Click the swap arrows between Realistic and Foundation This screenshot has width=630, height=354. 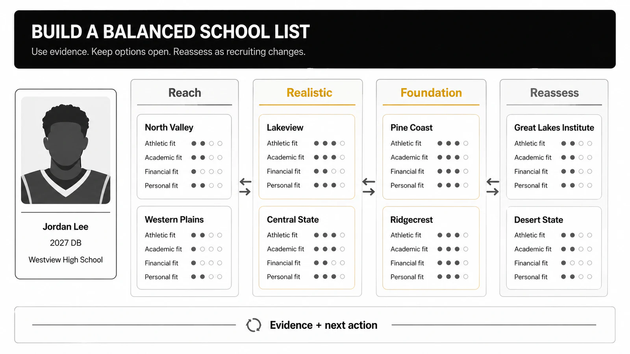(x=369, y=187)
